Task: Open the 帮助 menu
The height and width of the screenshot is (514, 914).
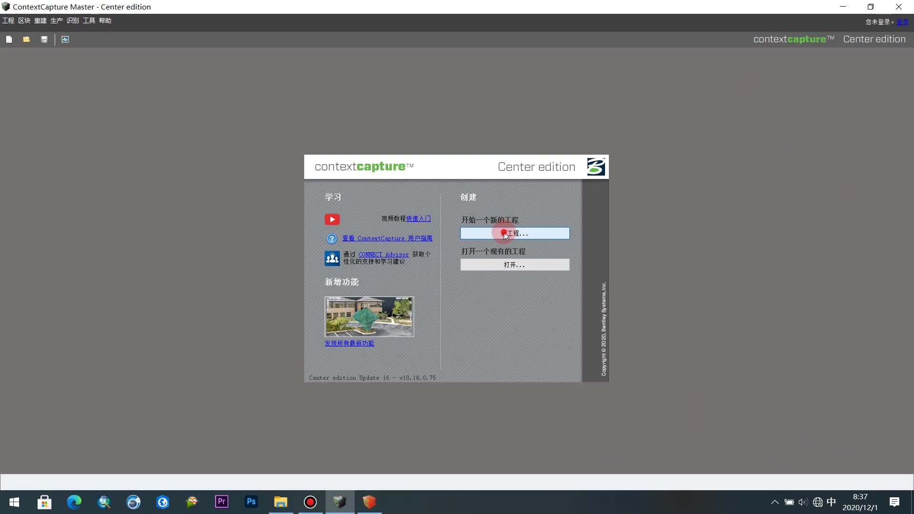Action: pos(105,20)
